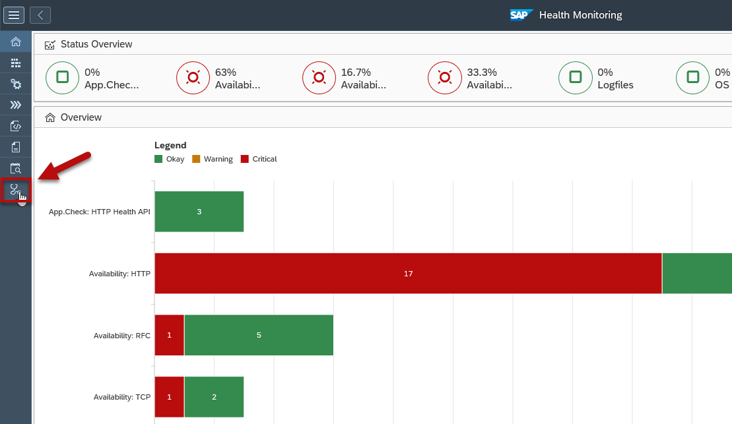Select the red Availability HTTP bar 17
The height and width of the screenshot is (424, 732).
[408, 274]
